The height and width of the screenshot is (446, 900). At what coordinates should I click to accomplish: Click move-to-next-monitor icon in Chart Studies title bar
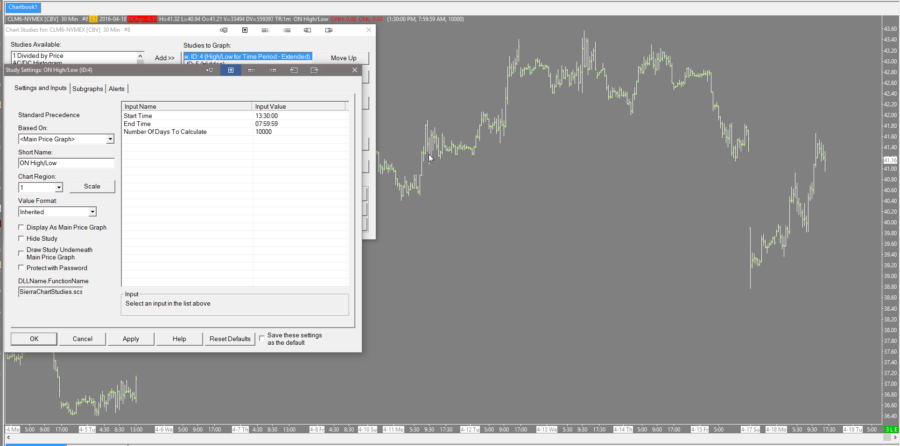tap(224, 30)
